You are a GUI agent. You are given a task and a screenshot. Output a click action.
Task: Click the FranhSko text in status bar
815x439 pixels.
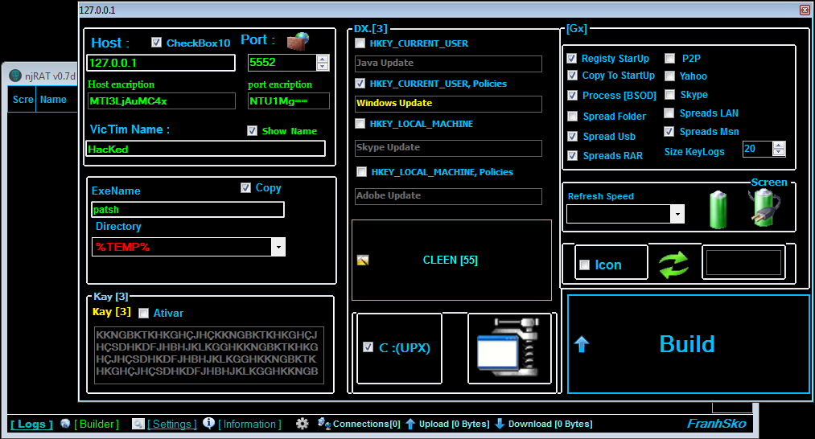point(716,424)
